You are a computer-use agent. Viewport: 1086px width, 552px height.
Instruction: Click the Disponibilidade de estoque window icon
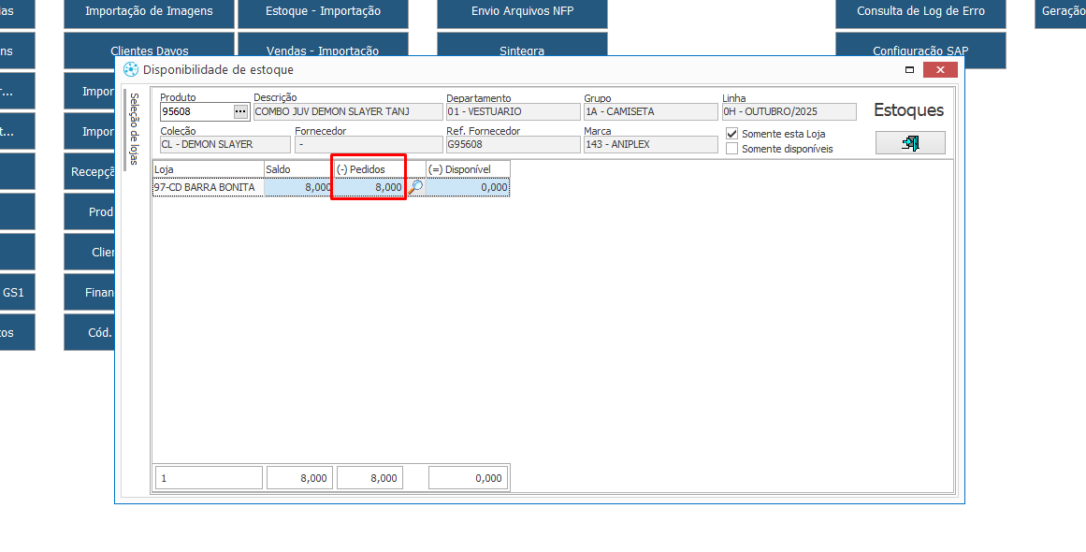coord(131,69)
